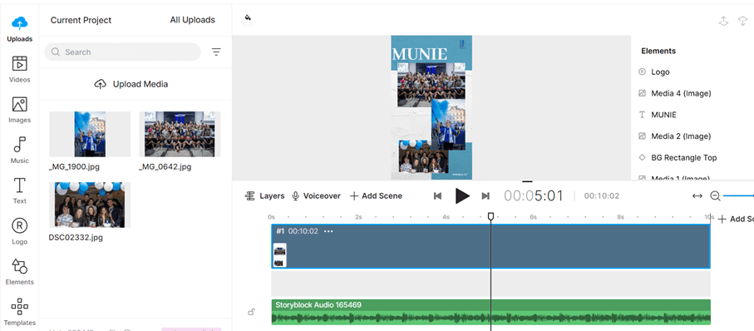Click the Search uploads field
This screenshot has width=754, height=331.
[122, 52]
